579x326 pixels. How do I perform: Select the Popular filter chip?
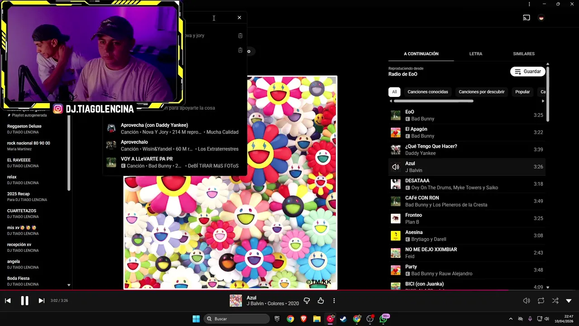(x=522, y=92)
